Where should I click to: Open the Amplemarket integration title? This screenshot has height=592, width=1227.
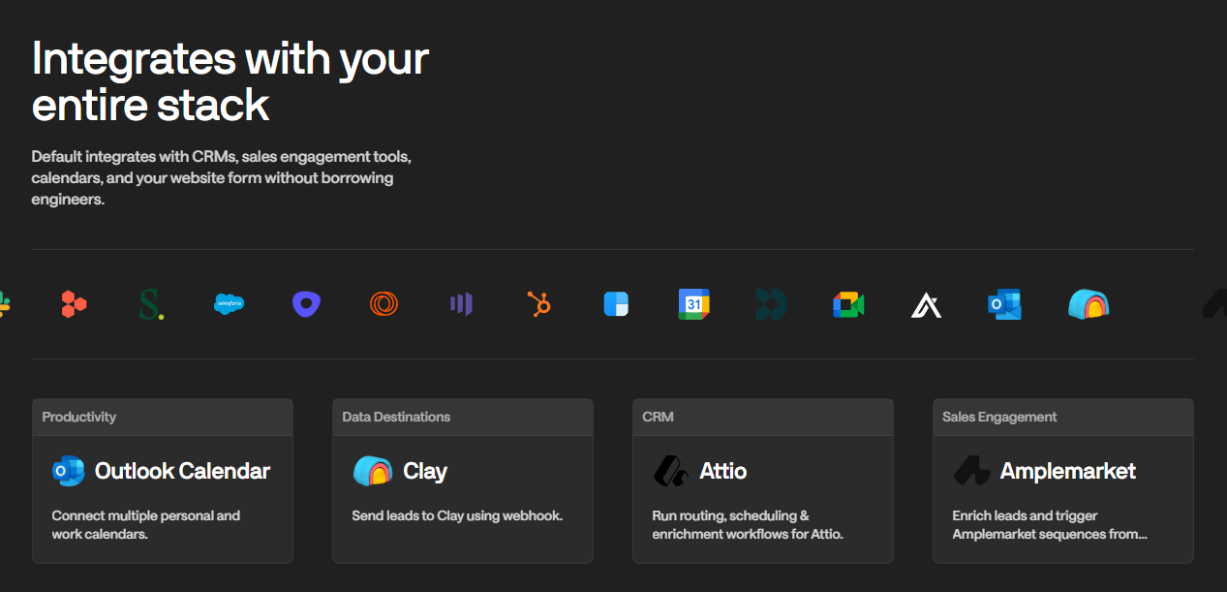(1068, 472)
